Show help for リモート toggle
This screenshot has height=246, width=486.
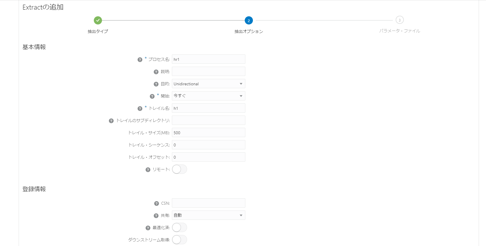(x=148, y=170)
